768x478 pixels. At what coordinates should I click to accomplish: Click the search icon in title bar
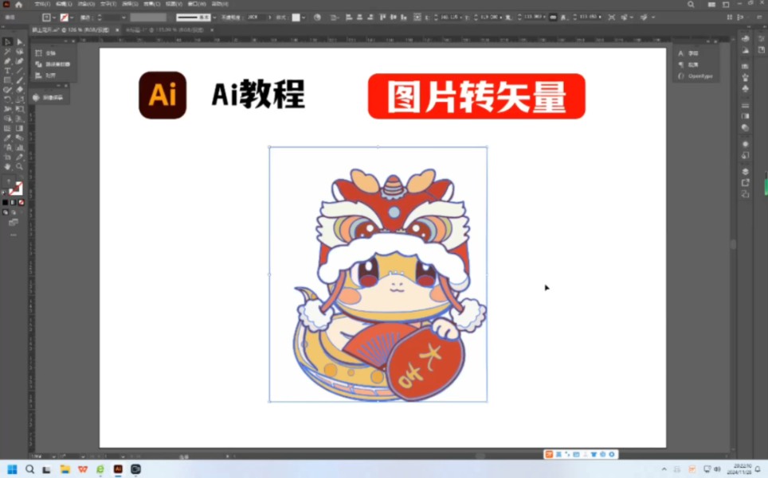[x=691, y=5]
